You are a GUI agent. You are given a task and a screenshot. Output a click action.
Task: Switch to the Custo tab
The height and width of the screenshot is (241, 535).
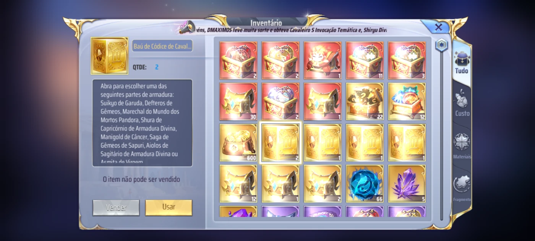(x=462, y=104)
